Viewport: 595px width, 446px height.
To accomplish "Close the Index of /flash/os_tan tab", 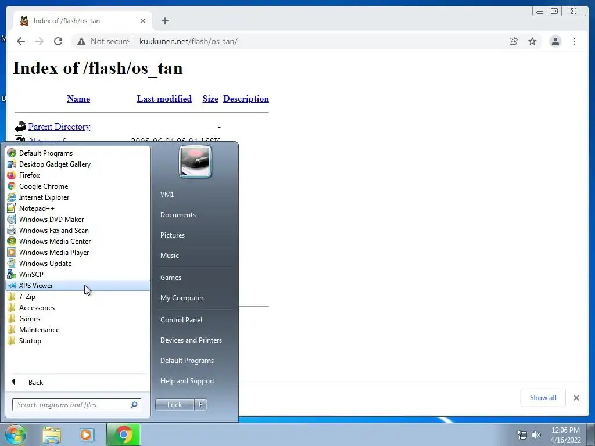I will pos(143,21).
